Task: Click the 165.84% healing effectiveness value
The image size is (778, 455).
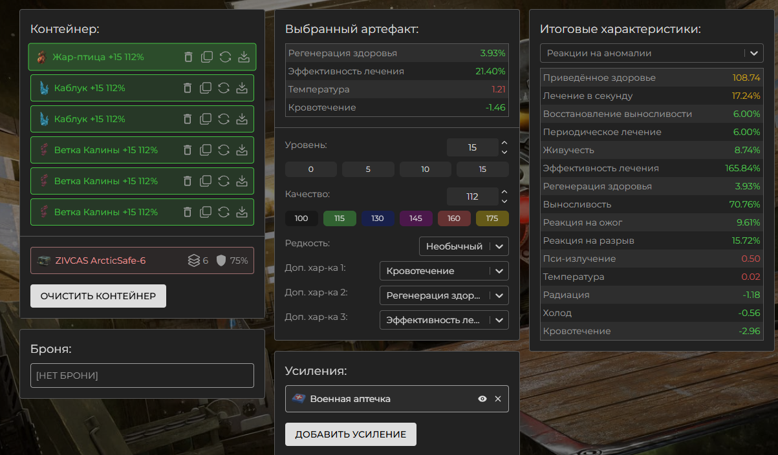Action: tap(742, 168)
